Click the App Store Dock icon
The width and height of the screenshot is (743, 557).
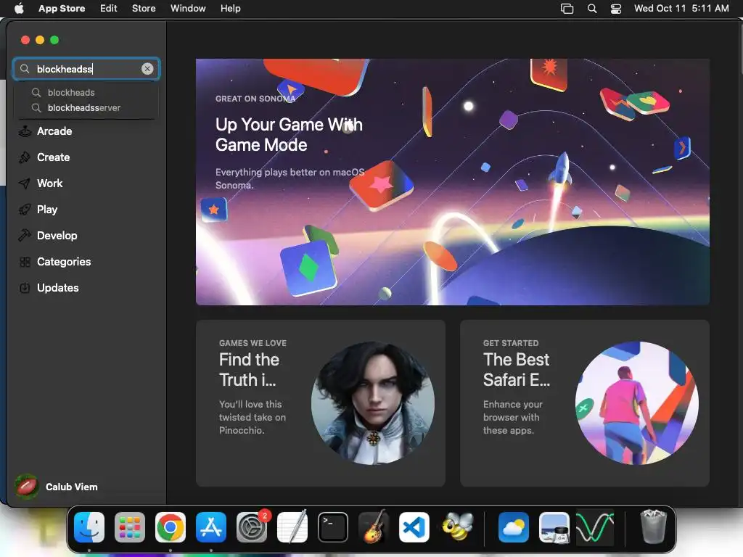coord(211,527)
